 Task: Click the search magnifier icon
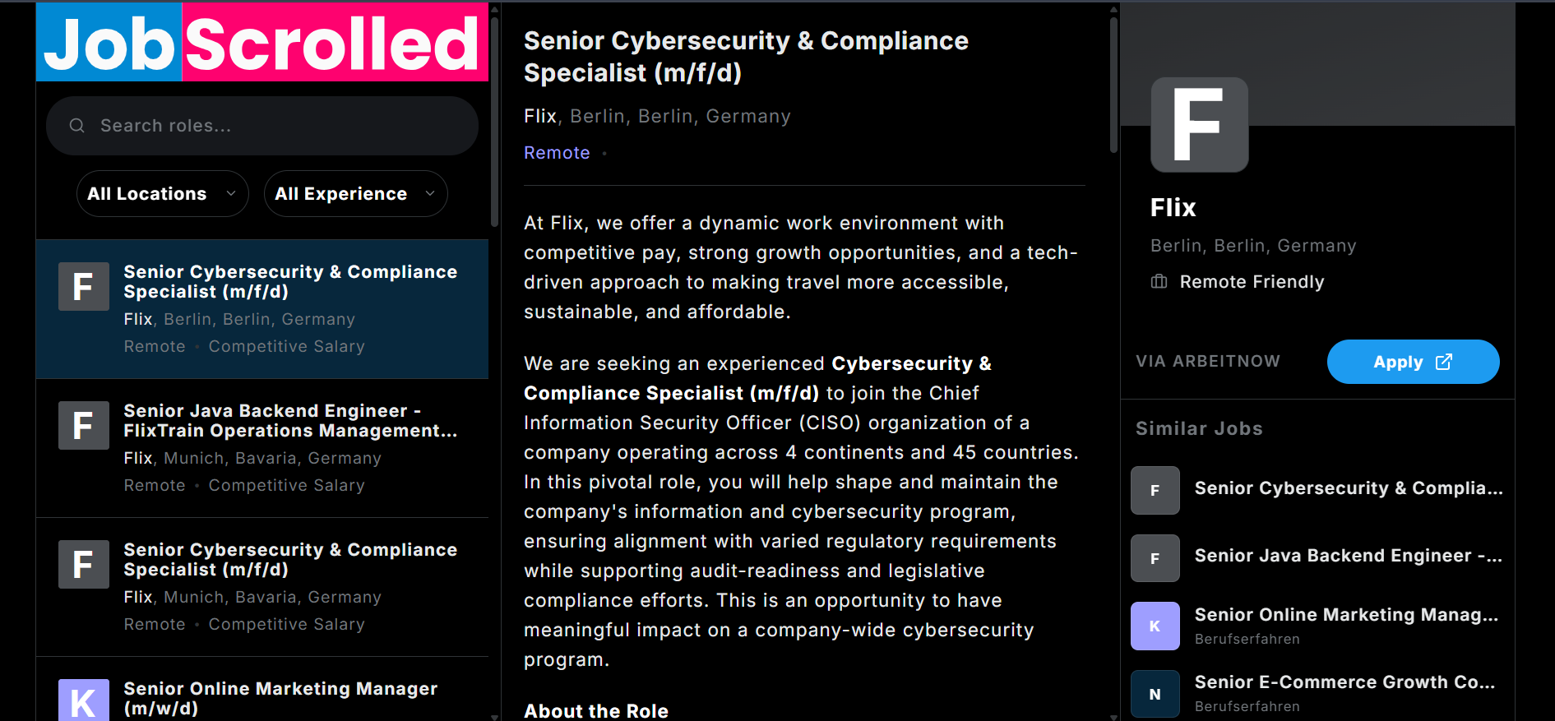click(x=77, y=126)
